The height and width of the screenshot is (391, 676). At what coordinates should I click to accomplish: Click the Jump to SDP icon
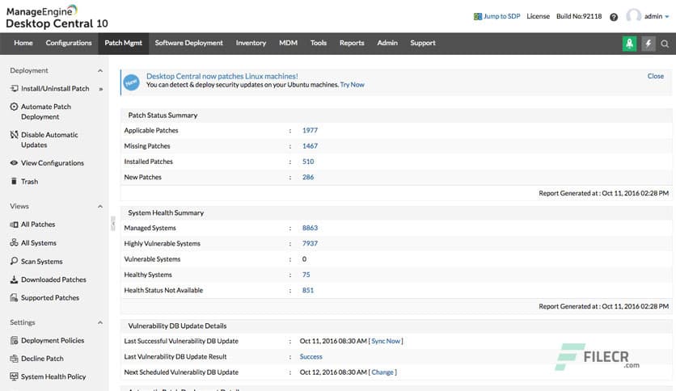[478, 16]
